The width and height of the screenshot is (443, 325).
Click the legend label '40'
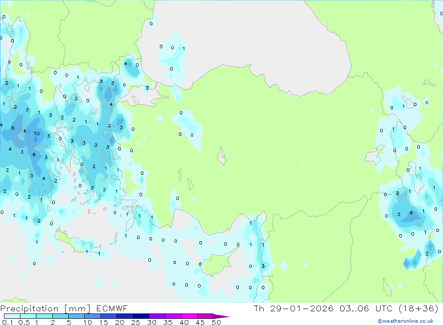pyautogui.click(x=184, y=322)
